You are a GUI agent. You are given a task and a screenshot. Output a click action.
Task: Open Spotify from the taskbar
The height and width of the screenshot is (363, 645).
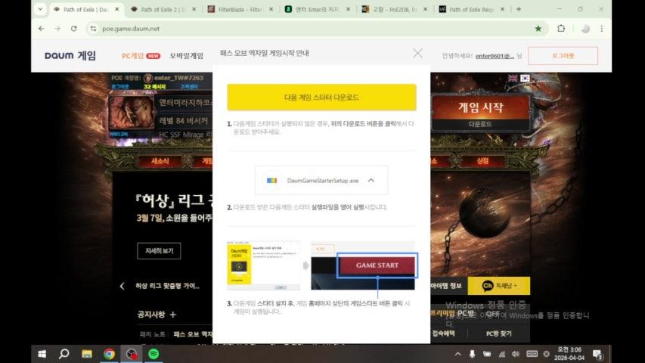pos(153,354)
